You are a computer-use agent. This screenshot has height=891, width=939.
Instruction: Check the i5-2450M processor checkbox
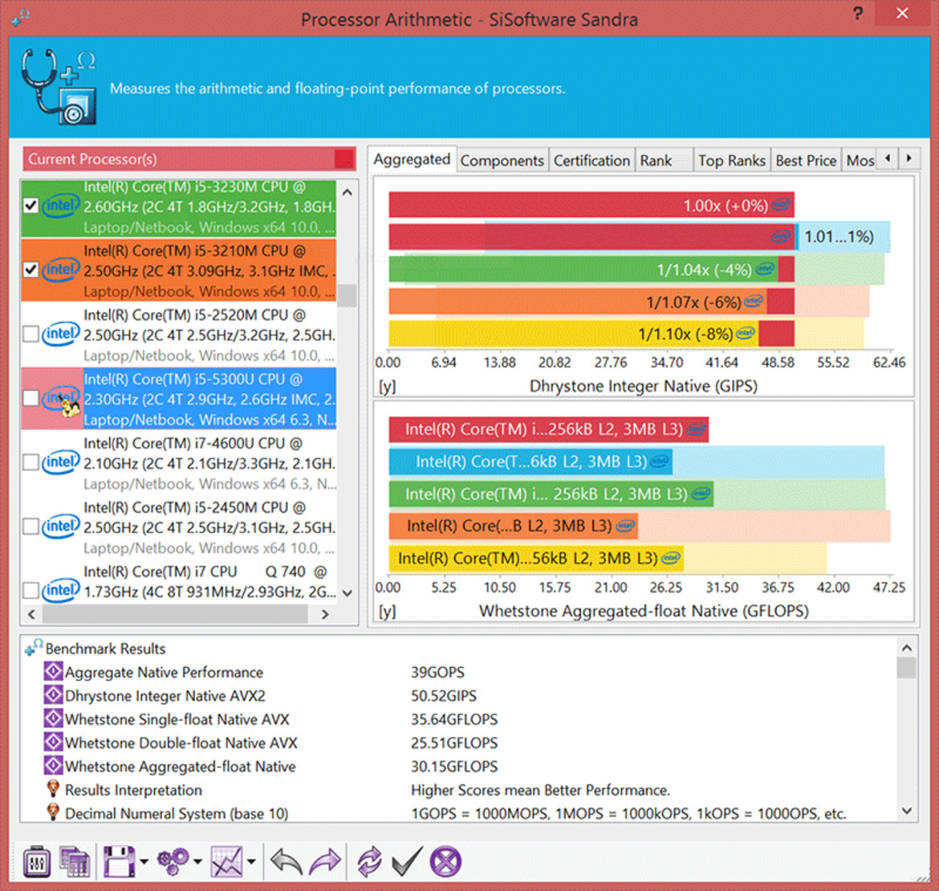30,526
